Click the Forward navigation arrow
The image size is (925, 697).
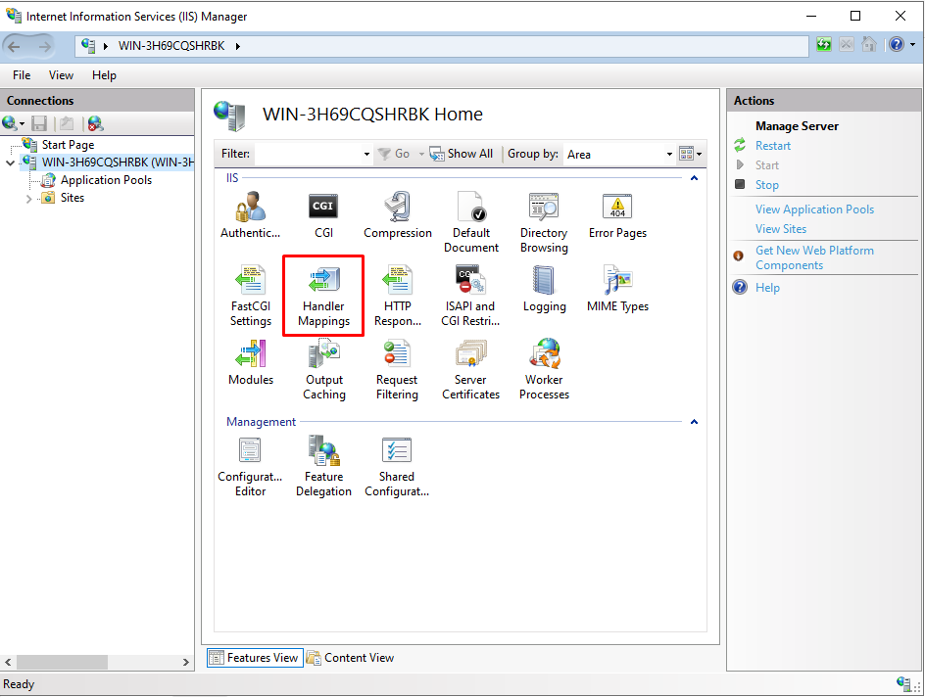click(44, 46)
